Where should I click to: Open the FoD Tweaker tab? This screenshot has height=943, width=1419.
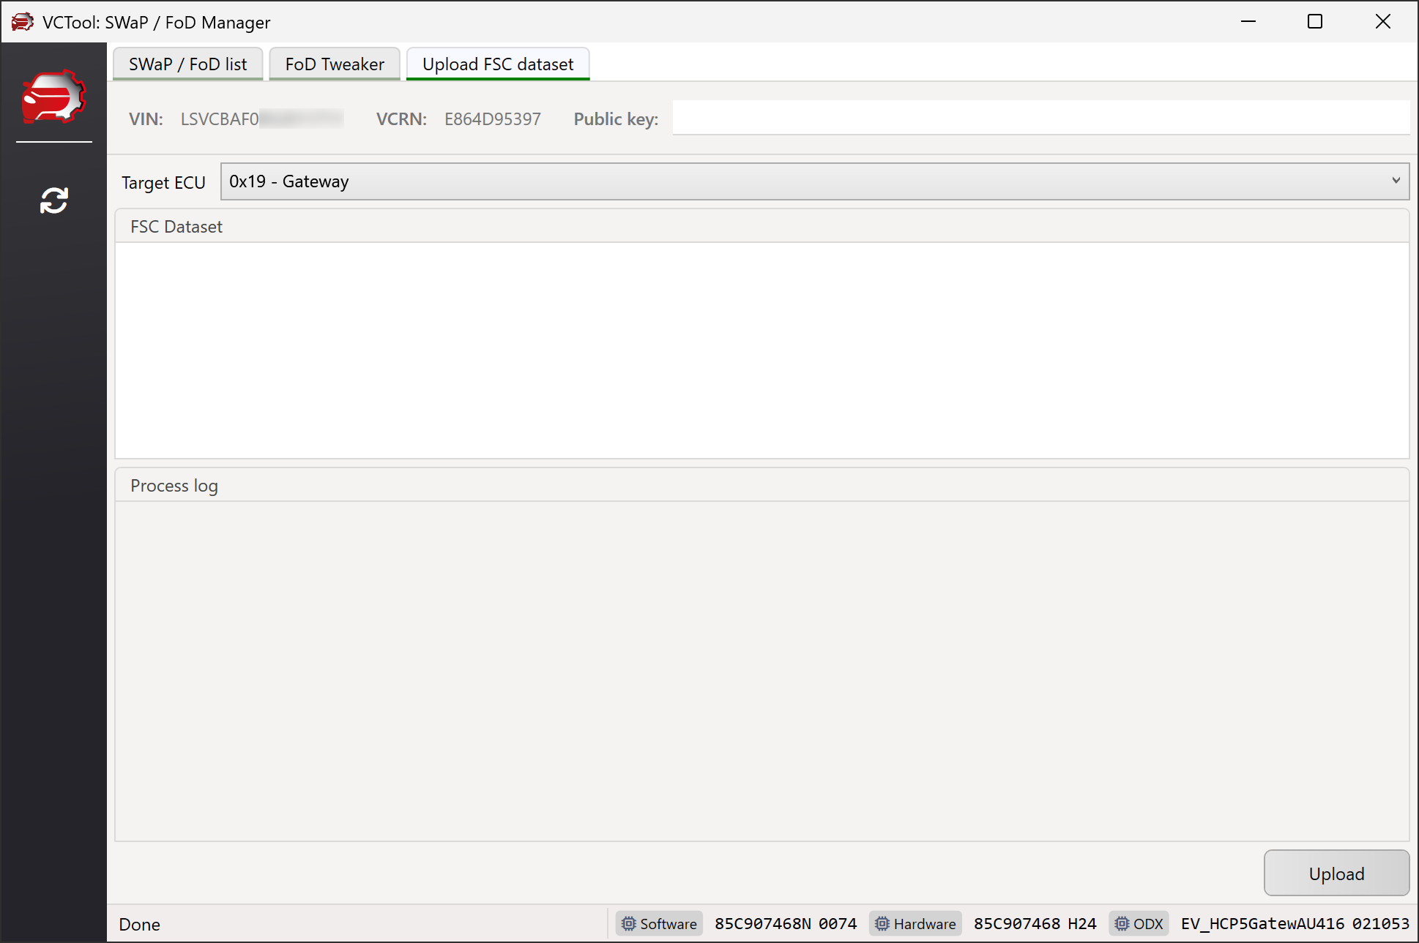click(335, 64)
